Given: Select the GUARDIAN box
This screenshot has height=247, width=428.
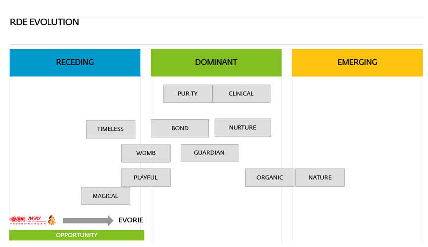Looking at the screenshot, I should point(209,153).
